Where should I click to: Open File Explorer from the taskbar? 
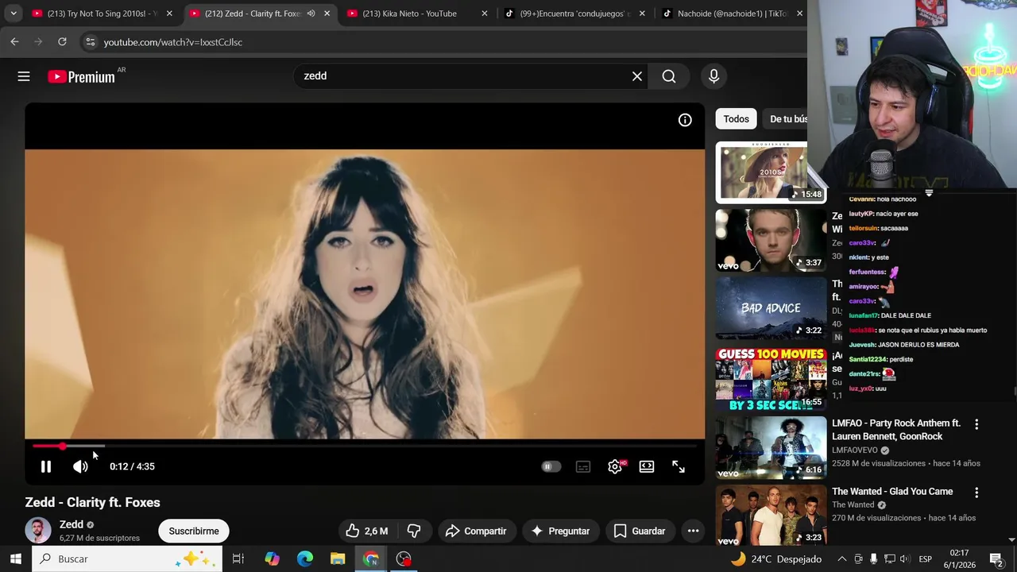338,559
